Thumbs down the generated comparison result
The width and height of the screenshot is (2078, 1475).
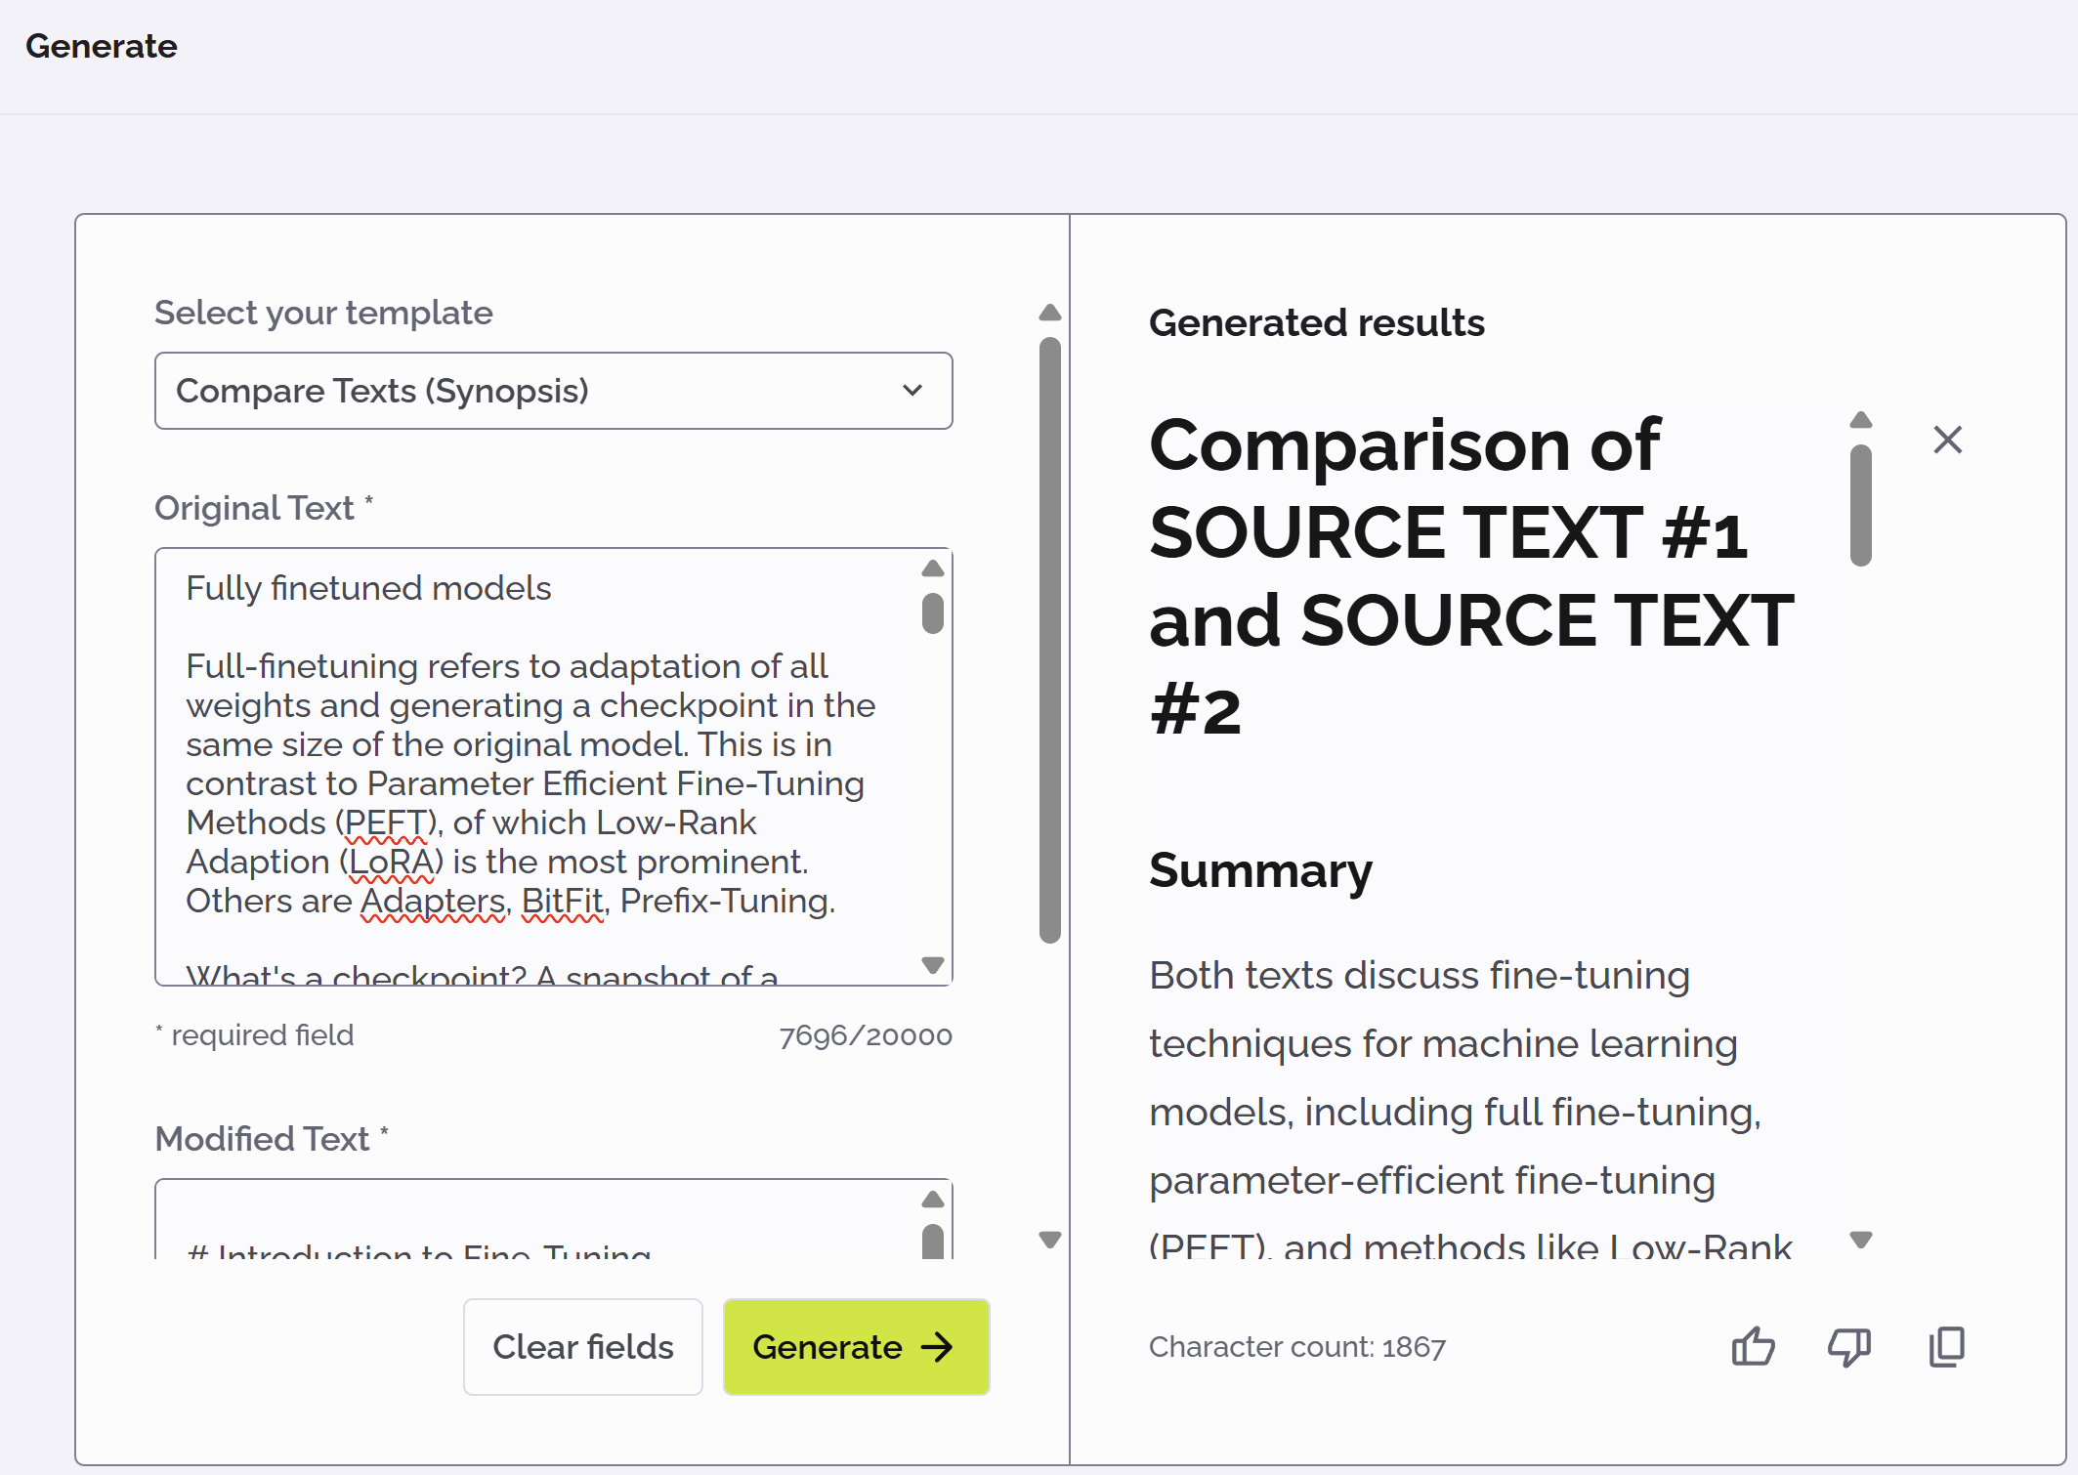point(1847,1347)
